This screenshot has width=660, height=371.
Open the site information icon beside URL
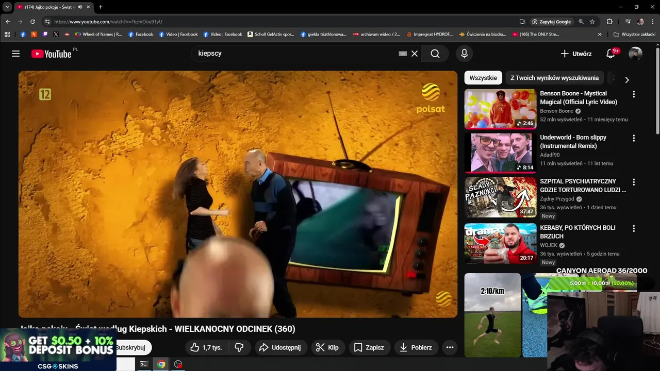click(x=47, y=22)
